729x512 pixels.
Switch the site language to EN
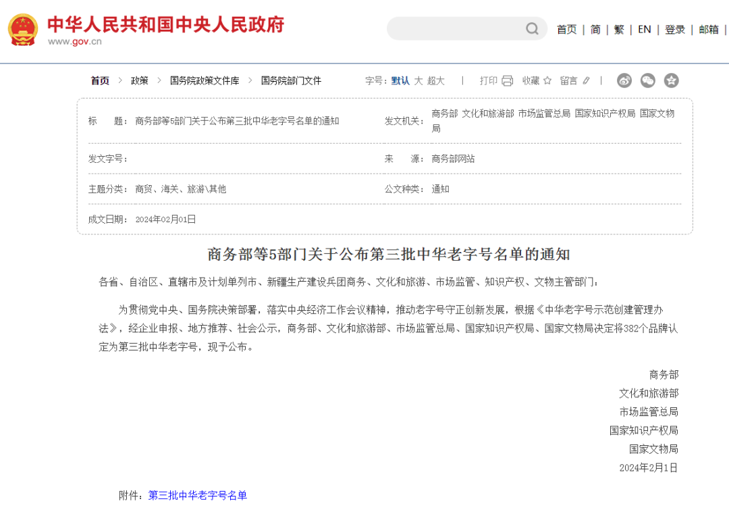(644, 29)
